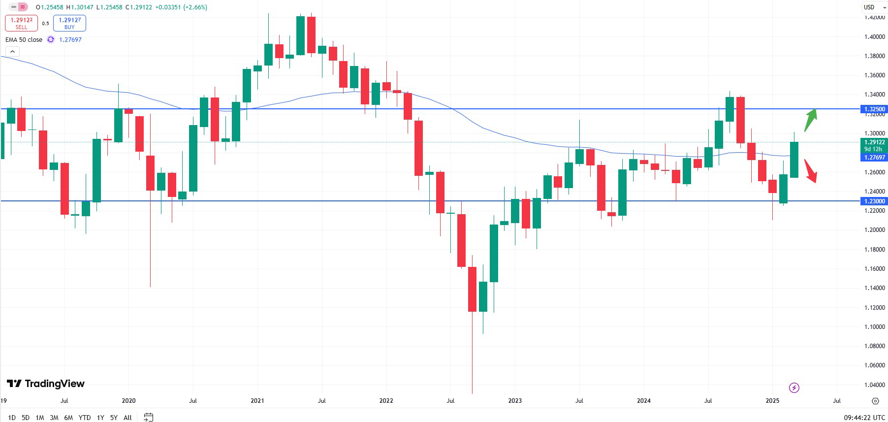The height and width of the screenshot is (422, 888).
Task: Toggle the gray dash status button
Action: tap(13, 7)
